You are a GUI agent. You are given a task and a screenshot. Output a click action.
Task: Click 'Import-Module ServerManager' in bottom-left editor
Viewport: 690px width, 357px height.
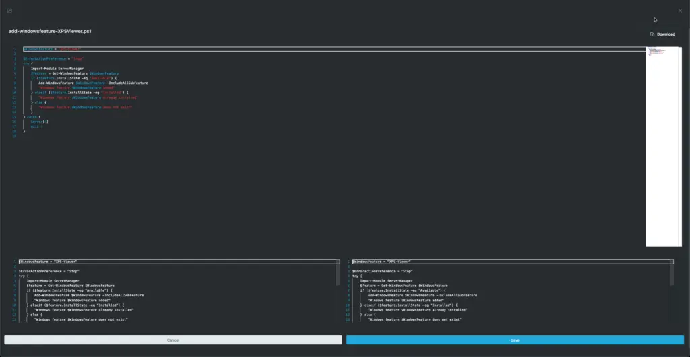[x=53, y=280]
